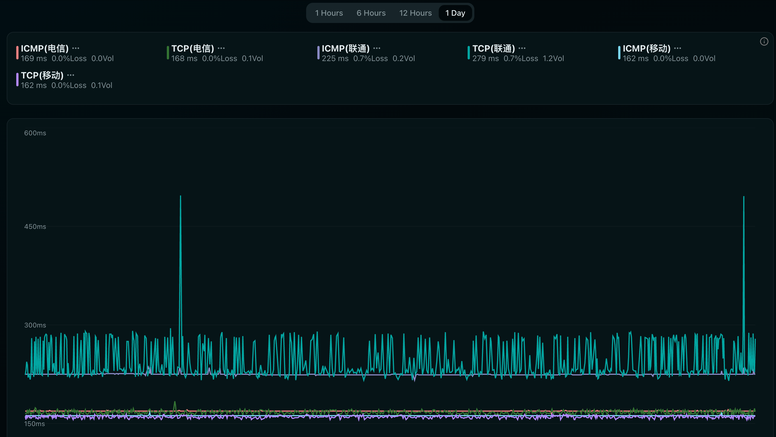Screen dimensions: 776x437
Task: Open ellipsis menu next to ICMP(移动)
Action: click(x=678, y=48)
